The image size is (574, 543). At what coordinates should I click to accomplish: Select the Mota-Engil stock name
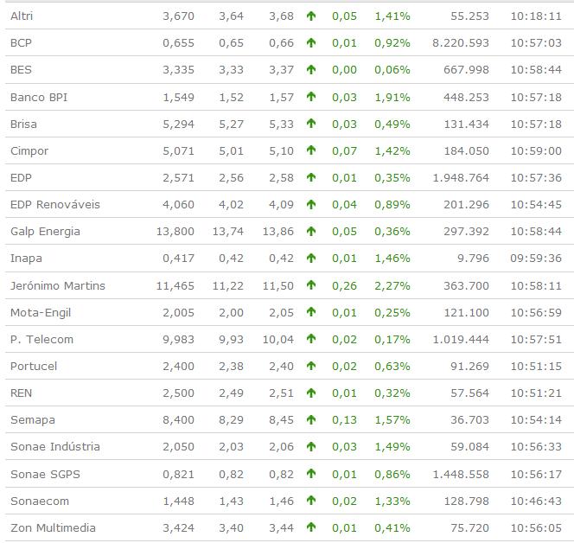point(41,313)
